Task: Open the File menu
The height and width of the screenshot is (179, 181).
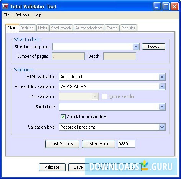Action: (x=7, y=15)
